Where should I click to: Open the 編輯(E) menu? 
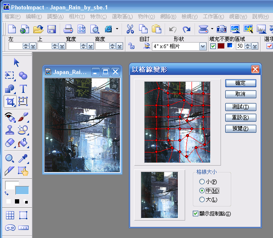[x=34, y=17]
